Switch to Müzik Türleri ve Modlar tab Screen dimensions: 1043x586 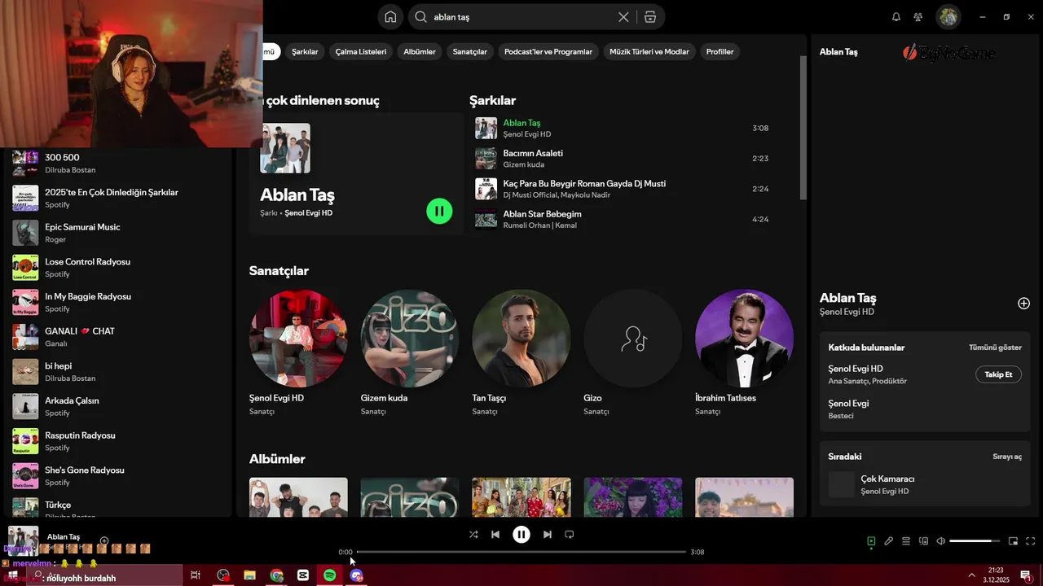649,51
